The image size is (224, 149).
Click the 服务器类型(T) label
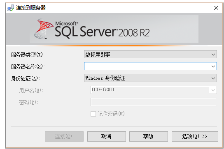coord(28,55)
